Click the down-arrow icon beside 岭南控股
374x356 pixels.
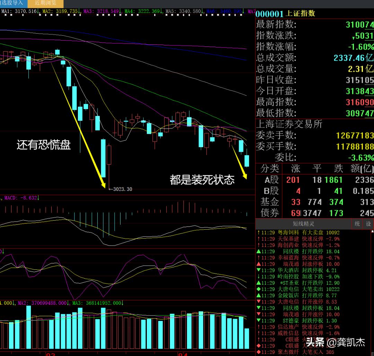[259, 277]
